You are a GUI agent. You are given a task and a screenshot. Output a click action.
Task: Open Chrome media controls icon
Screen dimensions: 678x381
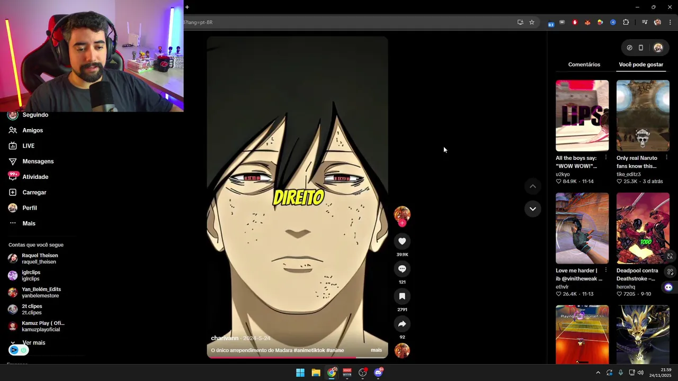click(645, 22)
